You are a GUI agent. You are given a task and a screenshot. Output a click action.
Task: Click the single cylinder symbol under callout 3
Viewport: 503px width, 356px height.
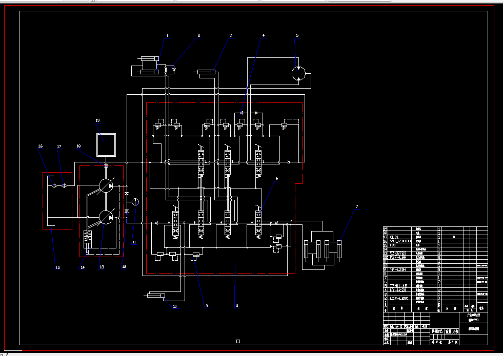pyautogui.click(x=205, y=72)
